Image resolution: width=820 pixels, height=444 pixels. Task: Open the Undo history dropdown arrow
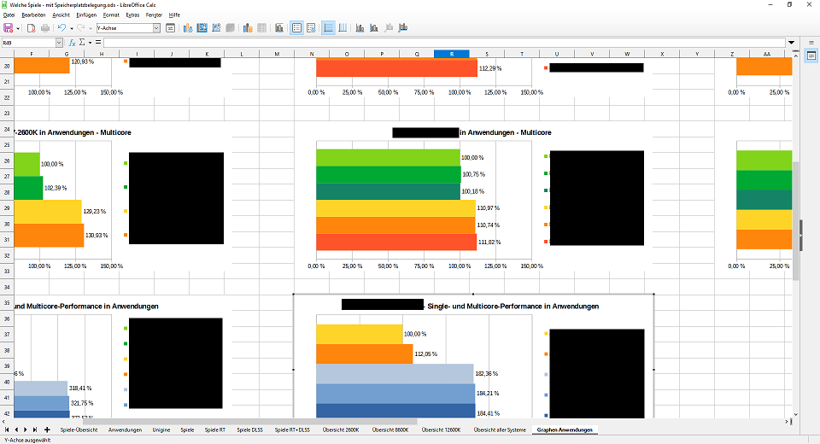click(72, 28)
